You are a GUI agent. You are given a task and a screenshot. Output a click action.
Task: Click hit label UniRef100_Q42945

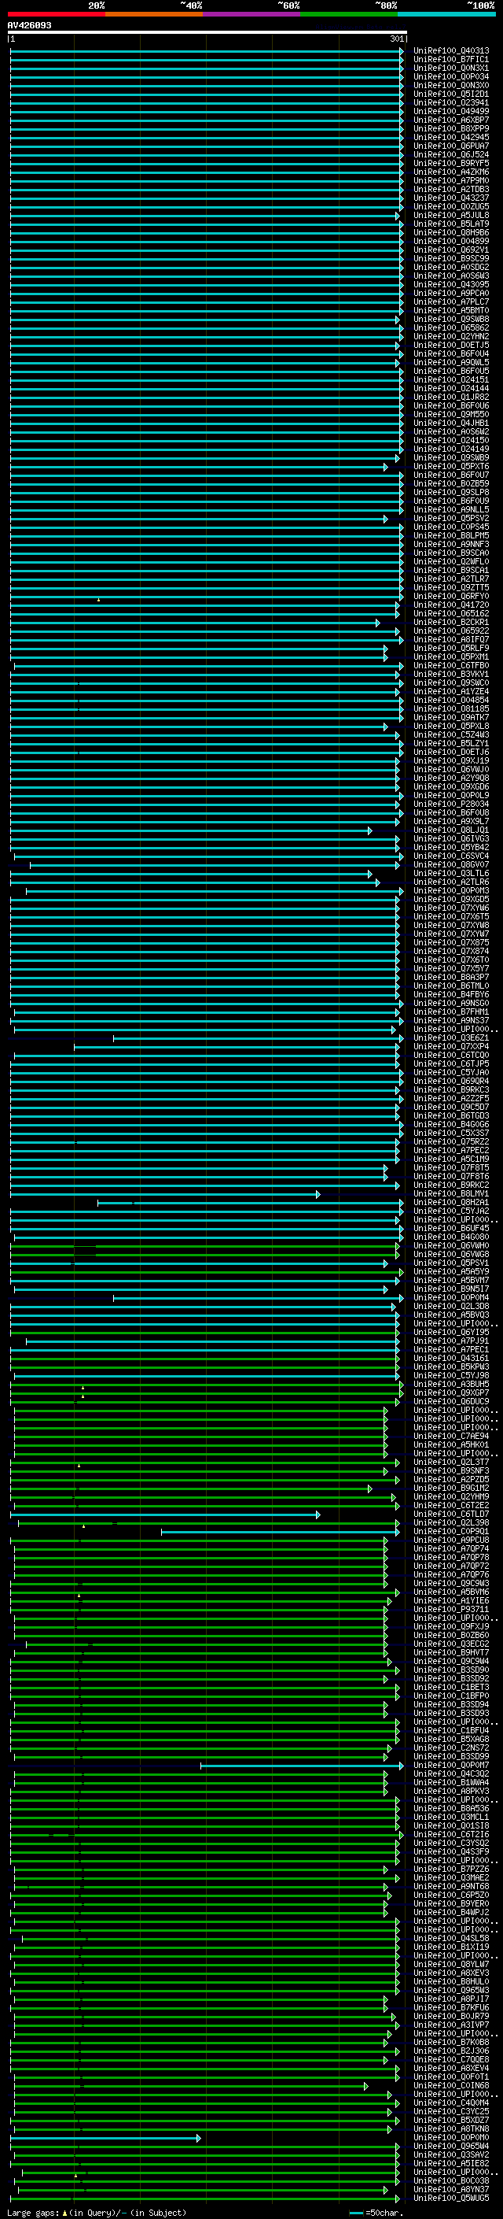click(x=450, y=137)
